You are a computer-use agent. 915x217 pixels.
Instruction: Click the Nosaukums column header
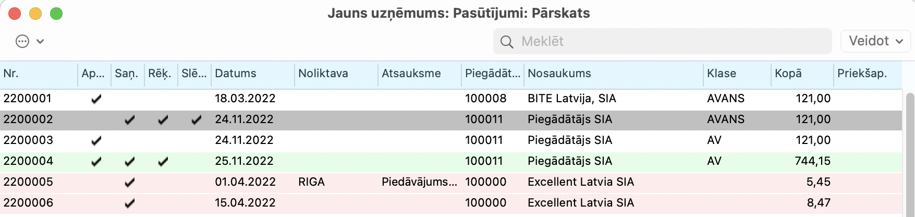(x=613, y=74)
